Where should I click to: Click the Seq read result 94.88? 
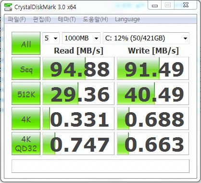click(x=78, y=68)
